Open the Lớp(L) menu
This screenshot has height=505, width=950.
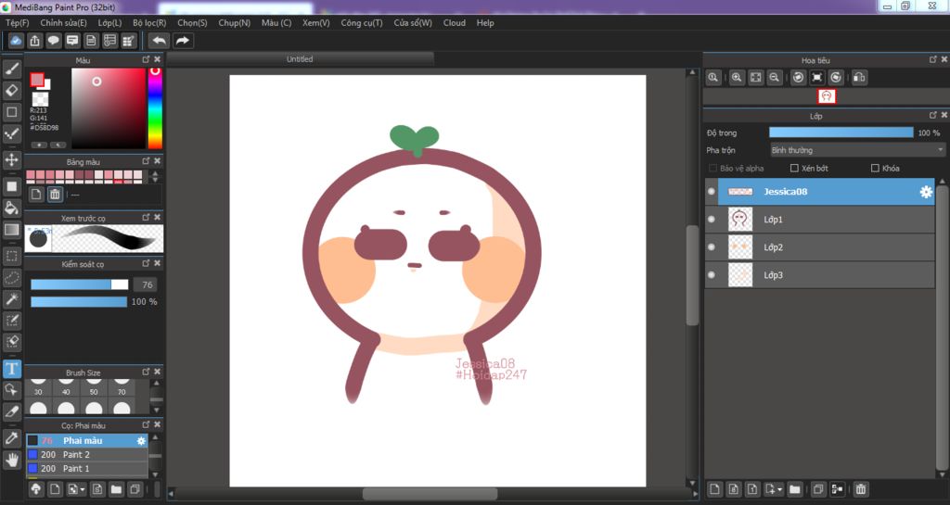click(x=109, y=23)
